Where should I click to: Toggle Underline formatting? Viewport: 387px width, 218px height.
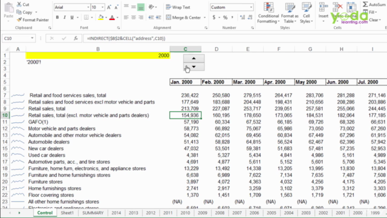click(x=72, y=18)
